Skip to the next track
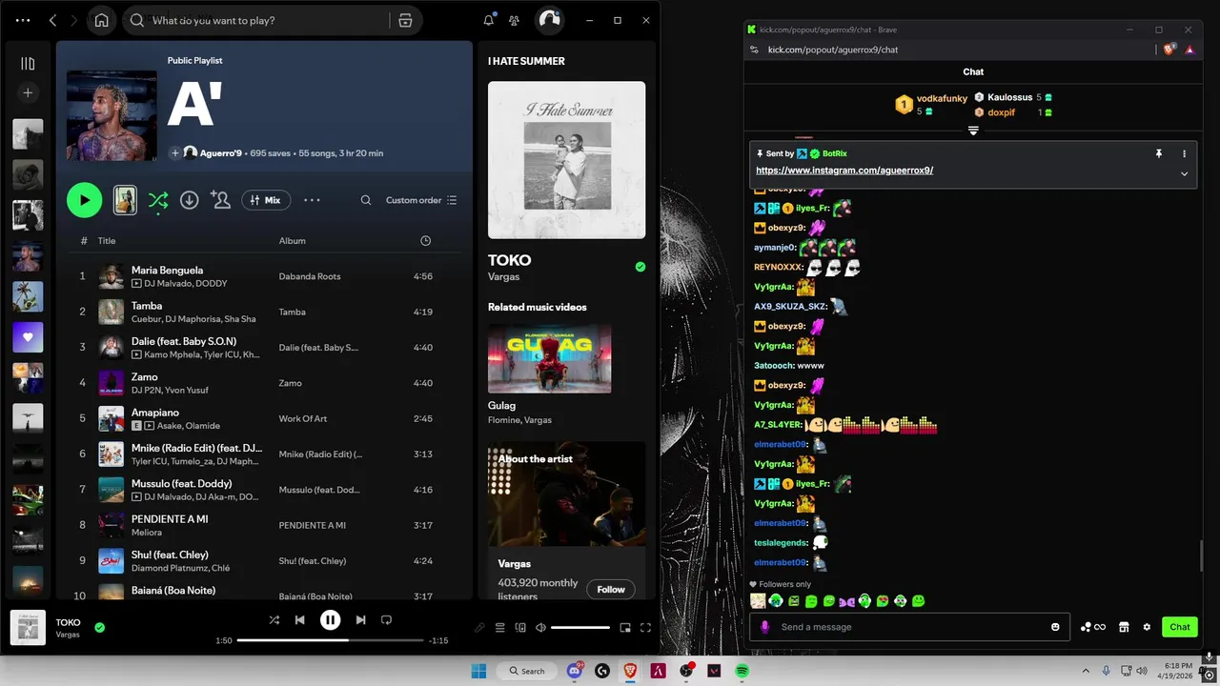 pos(360,619)
